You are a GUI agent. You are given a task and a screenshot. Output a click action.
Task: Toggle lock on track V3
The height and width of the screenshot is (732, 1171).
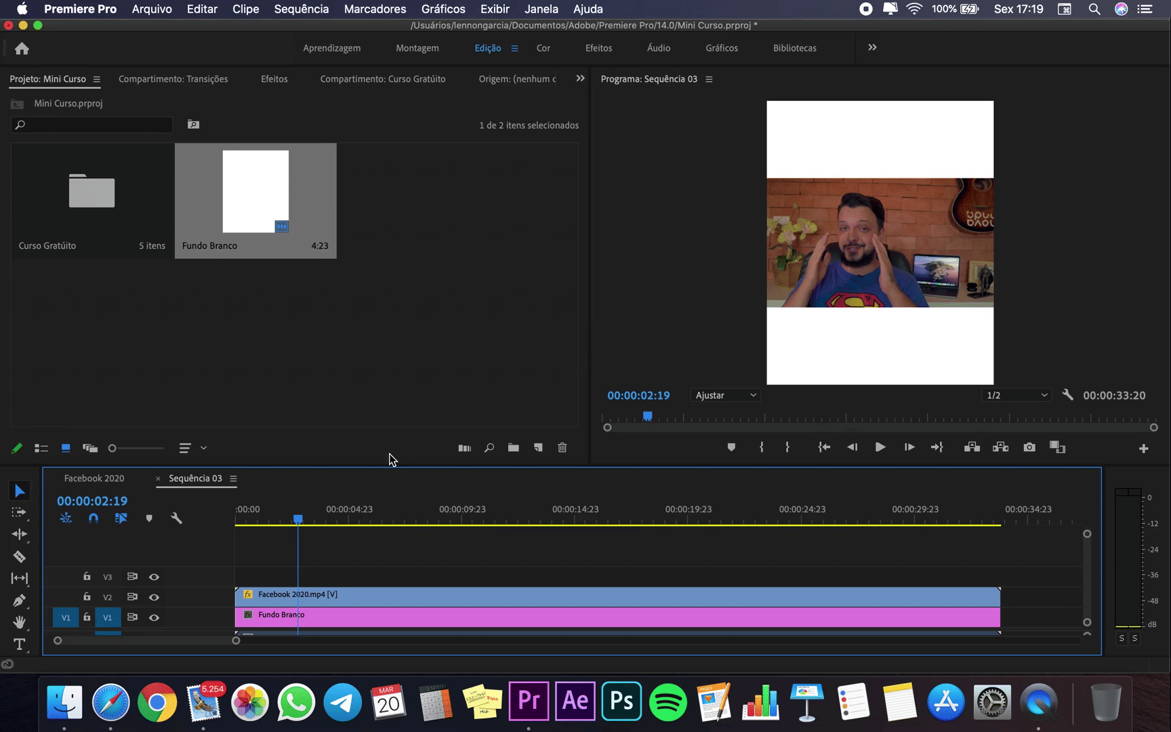(x=87, y=577)
